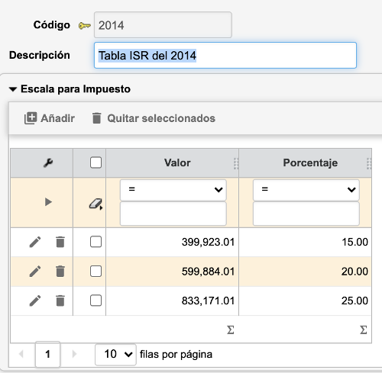This screenshot has height=373, width=382.
Task: Click the Código field showing 2014
Action: click(163, 25)
